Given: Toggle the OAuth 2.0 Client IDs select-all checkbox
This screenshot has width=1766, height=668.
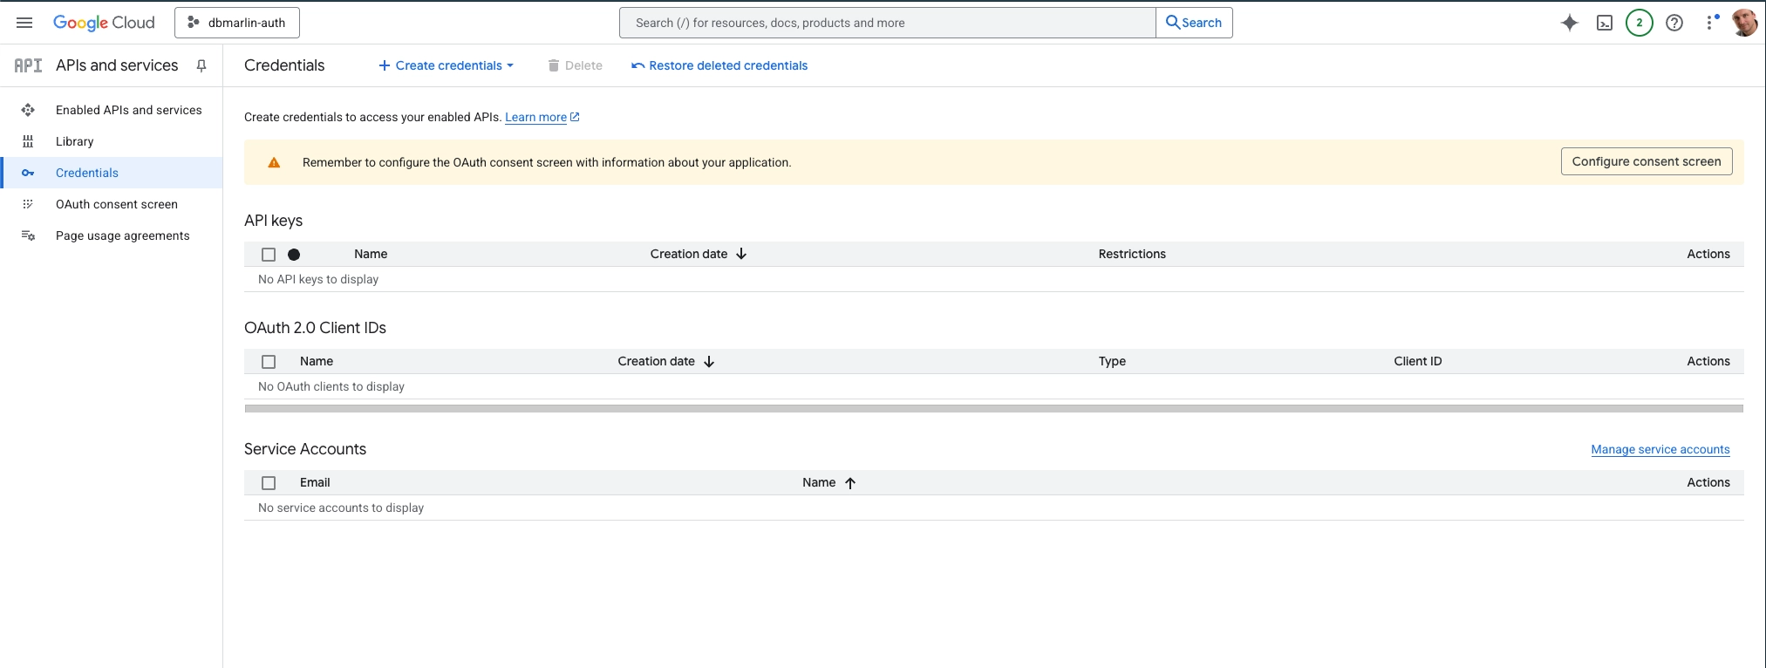Looking at the screenshot, I should 269,362.
